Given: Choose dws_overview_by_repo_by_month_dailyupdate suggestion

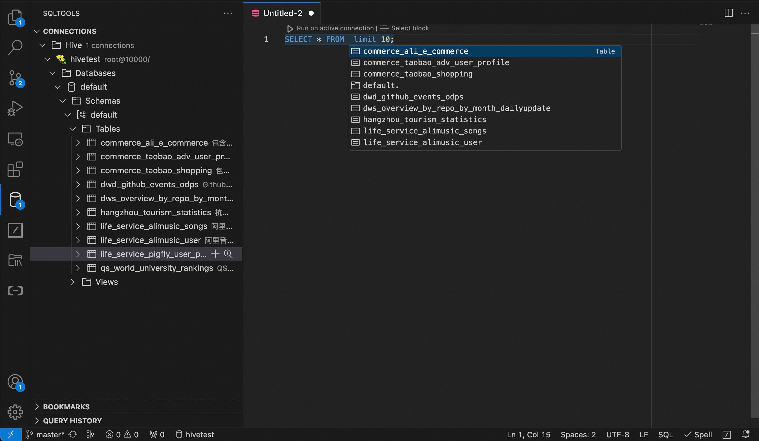Looking at the screenshot, I should coord(485,108).
